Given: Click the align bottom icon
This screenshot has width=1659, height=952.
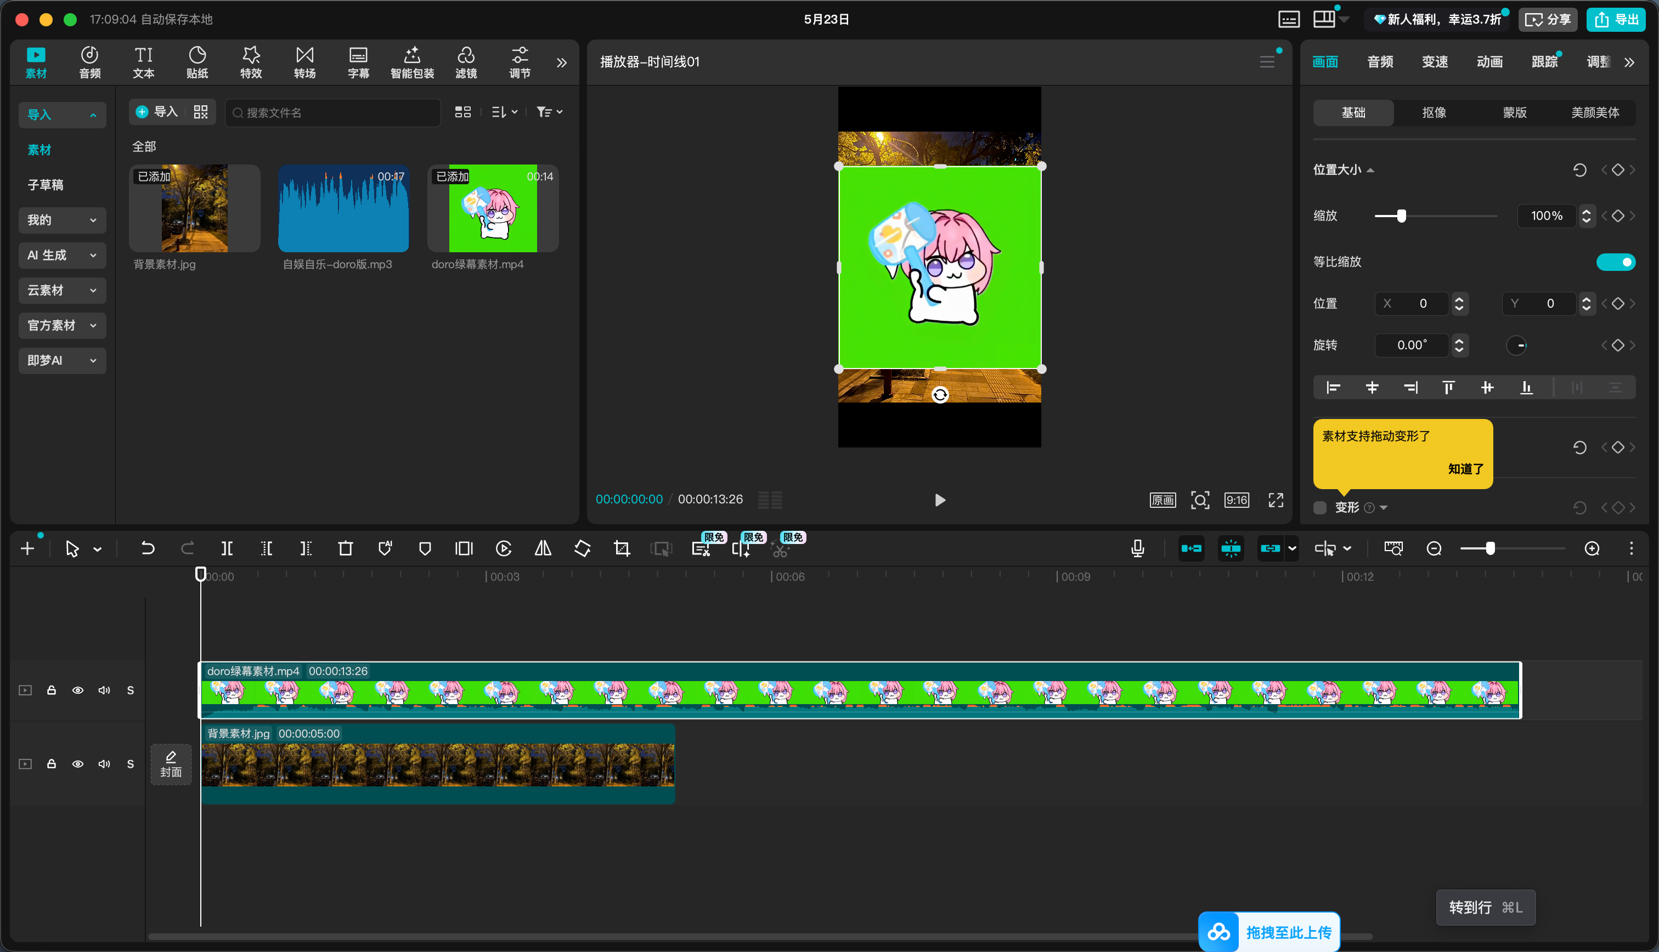Looking at the screenshot, I should (1526, 388).
